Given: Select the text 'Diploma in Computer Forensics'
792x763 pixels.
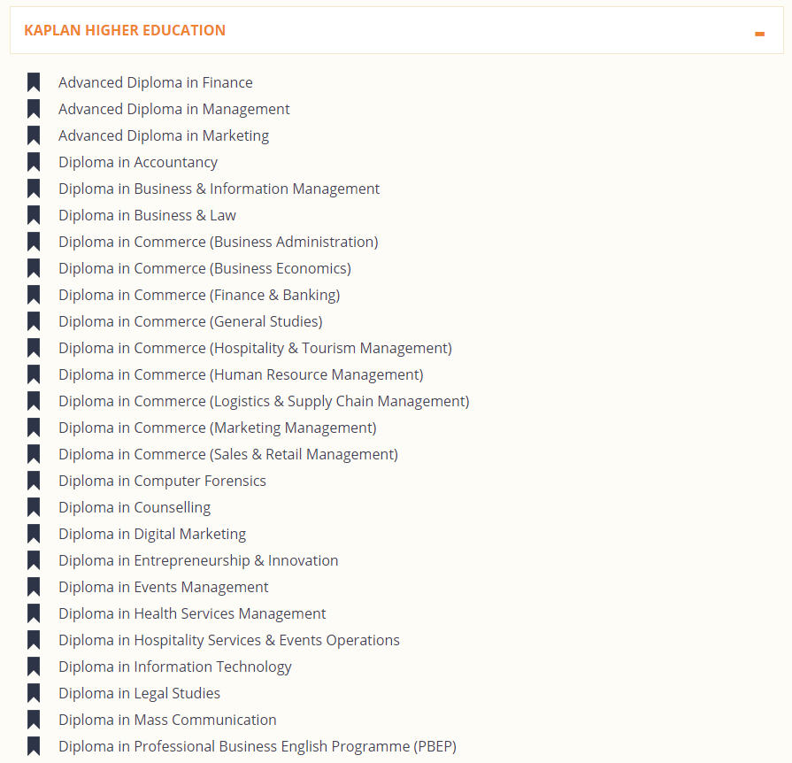Looking at the screenshot, I should [x=162, y=481].
